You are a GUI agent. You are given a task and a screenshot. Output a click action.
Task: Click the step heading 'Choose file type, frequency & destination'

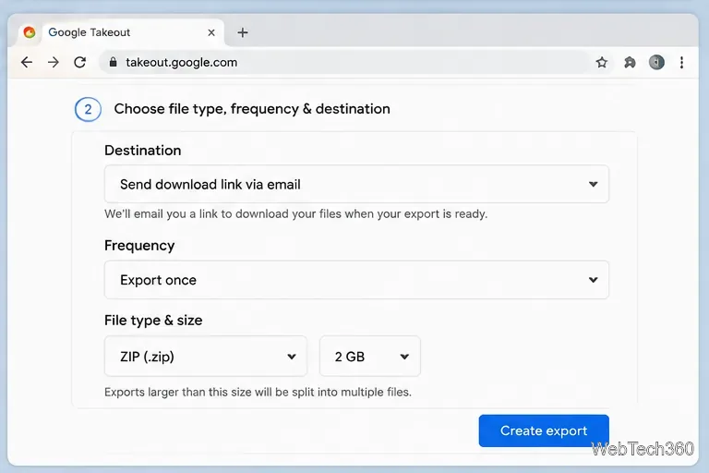(252, 109)
